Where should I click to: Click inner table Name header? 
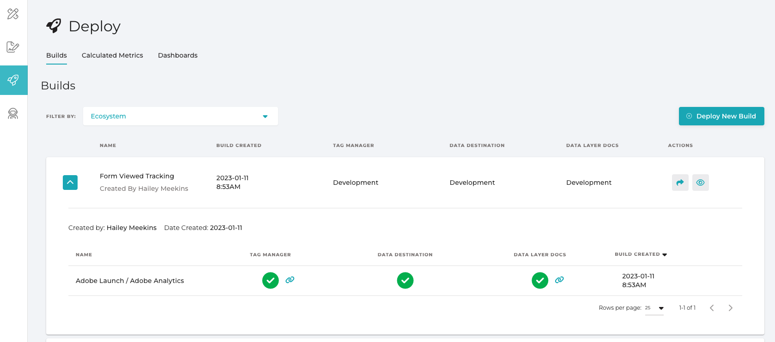pyautogui.click(x=84, y=255)
